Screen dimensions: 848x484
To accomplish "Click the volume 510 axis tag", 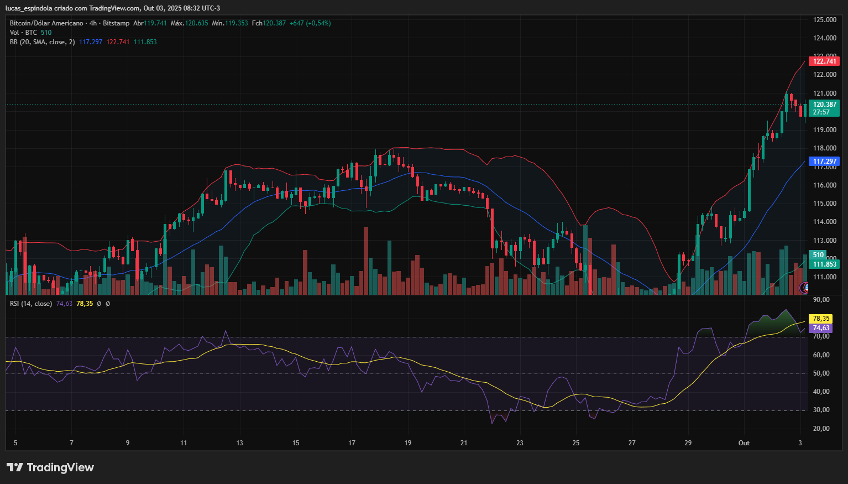I will (818, 255).
